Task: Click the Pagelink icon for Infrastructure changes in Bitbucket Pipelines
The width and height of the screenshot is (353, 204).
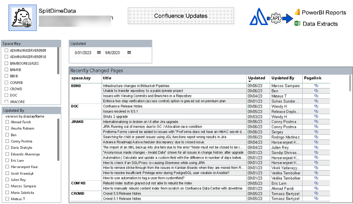Action: click(316, 85)
